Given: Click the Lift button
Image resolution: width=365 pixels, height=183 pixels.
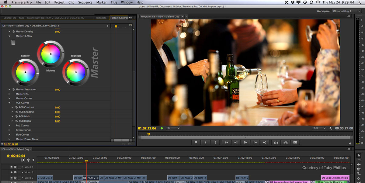Looking at the screenshot, I should click(x=276, y=142).
